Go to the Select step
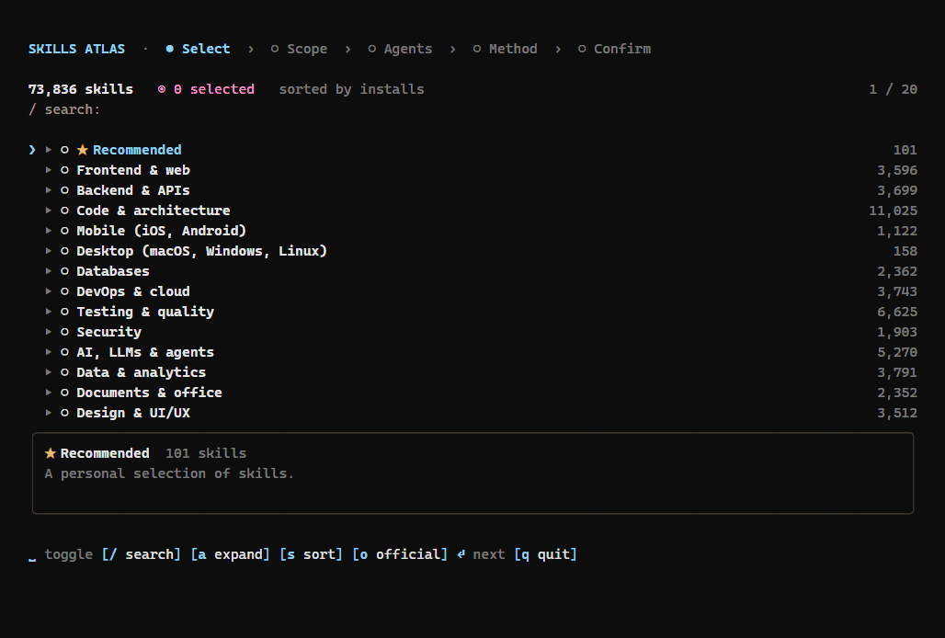 199,49
